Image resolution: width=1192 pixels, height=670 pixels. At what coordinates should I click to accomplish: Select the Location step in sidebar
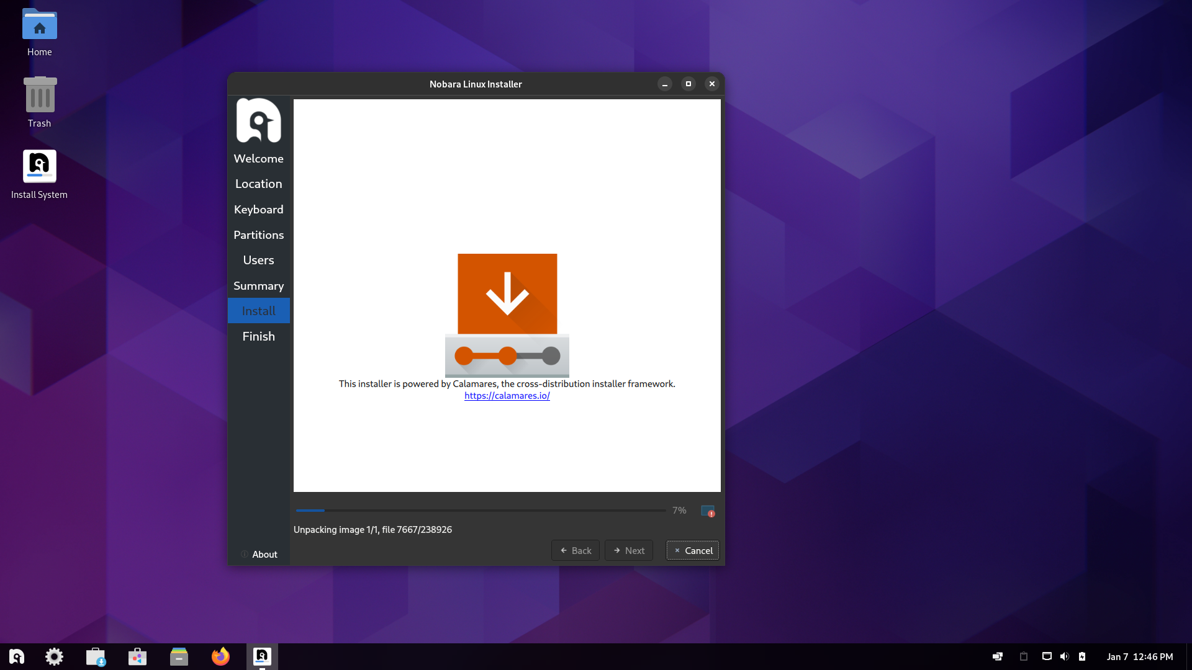(x=258, y=184)
